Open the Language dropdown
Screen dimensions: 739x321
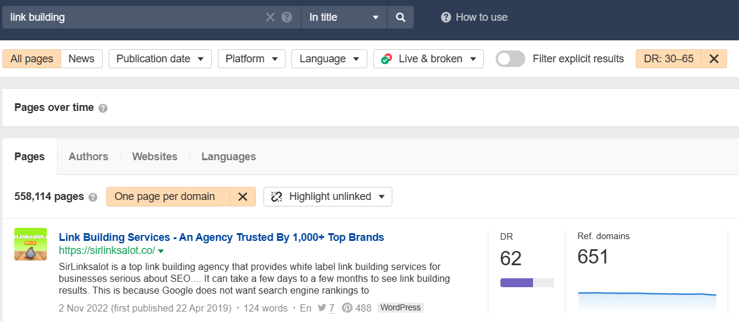click(329, 59)
